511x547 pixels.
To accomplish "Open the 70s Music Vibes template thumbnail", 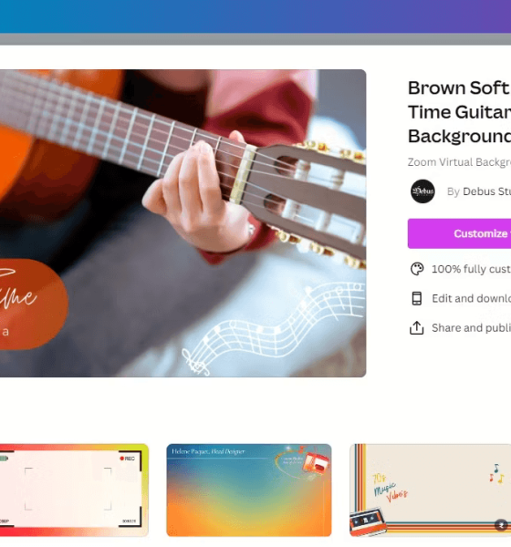I will tap(431, 490).
